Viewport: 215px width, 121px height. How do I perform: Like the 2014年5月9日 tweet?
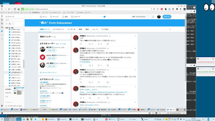99,66
